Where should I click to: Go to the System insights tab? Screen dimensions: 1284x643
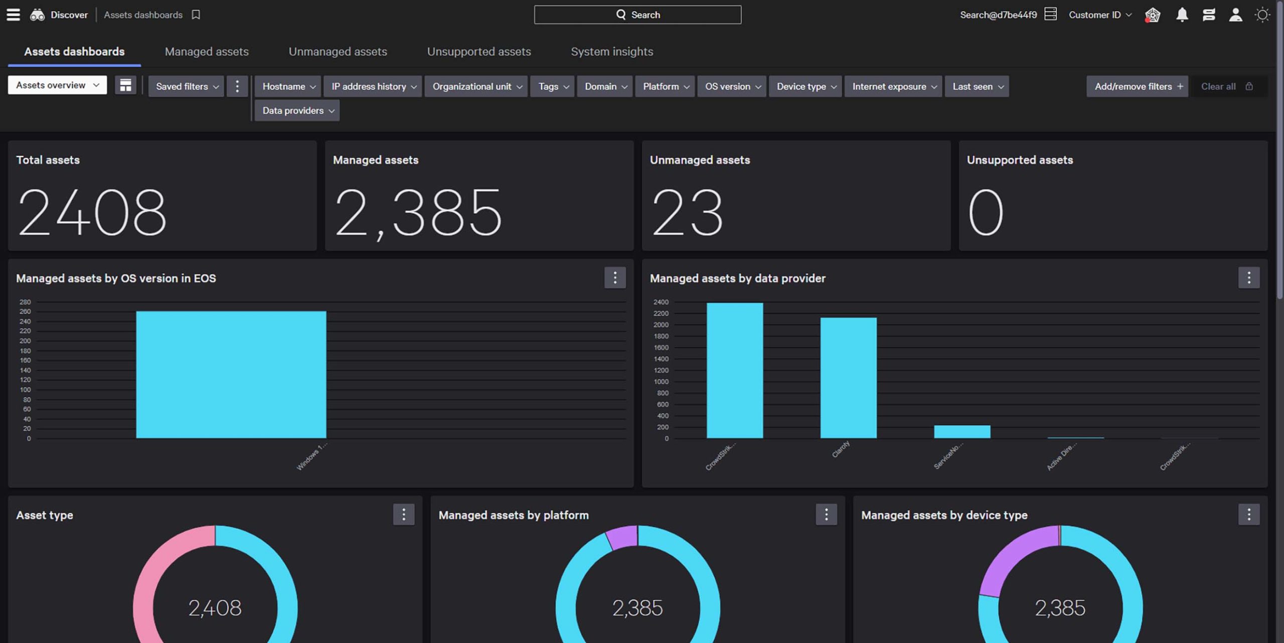pyautogui.click(x=611, y=51)
